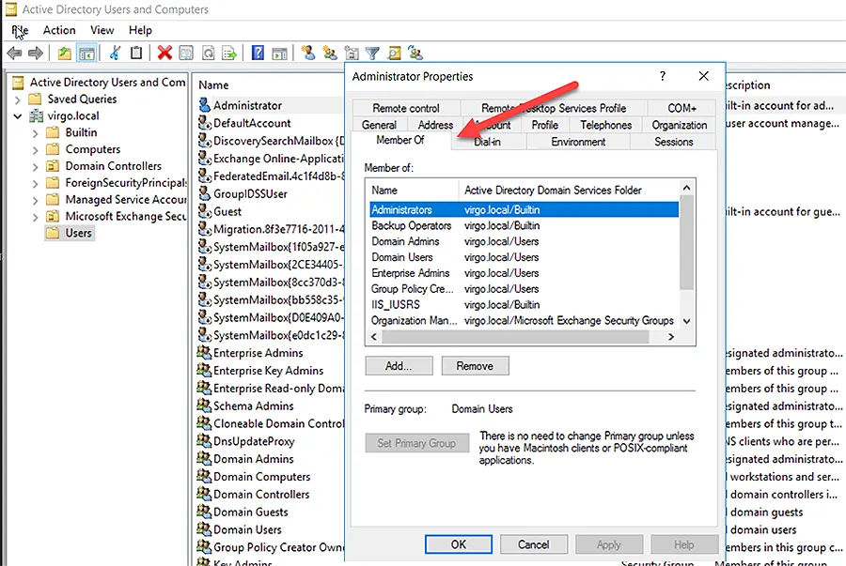
Task: Create a new user via toolbar icon
Action: tap(308, 53)
